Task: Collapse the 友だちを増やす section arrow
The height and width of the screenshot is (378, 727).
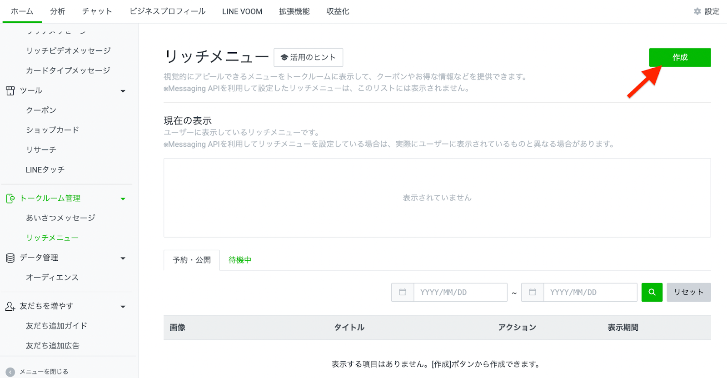Action: coord(123,307)
